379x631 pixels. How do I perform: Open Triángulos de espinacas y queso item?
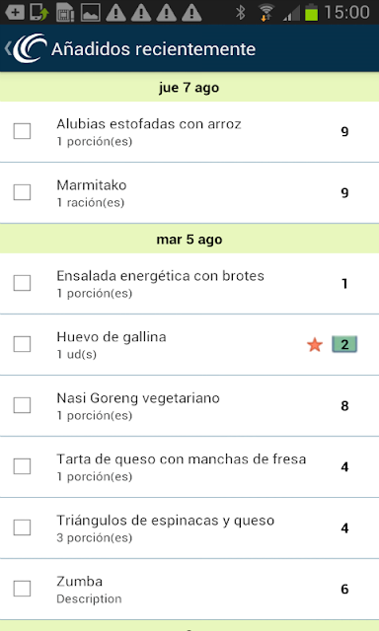[189, 528]
